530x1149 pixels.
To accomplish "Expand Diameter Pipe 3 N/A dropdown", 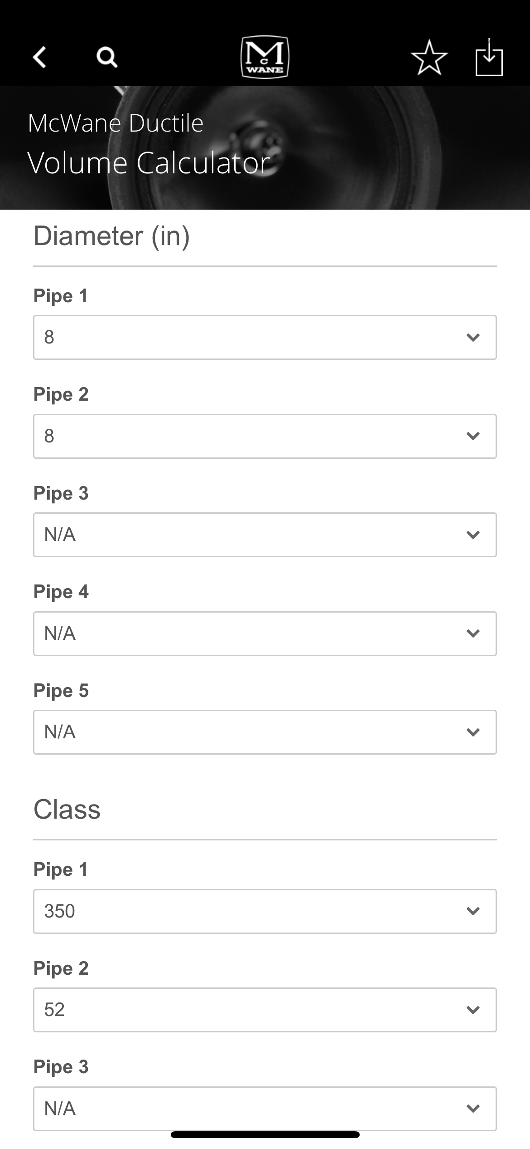I will pyautogui.click(x=265, y=535).
